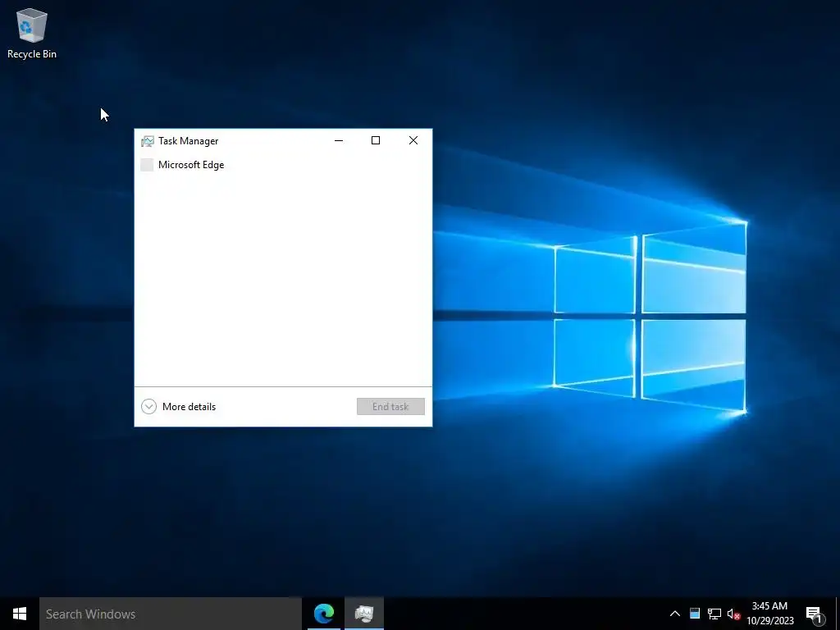Select the Microsoft Edge process row
The image size is (840, 630).
pos(283,165)
